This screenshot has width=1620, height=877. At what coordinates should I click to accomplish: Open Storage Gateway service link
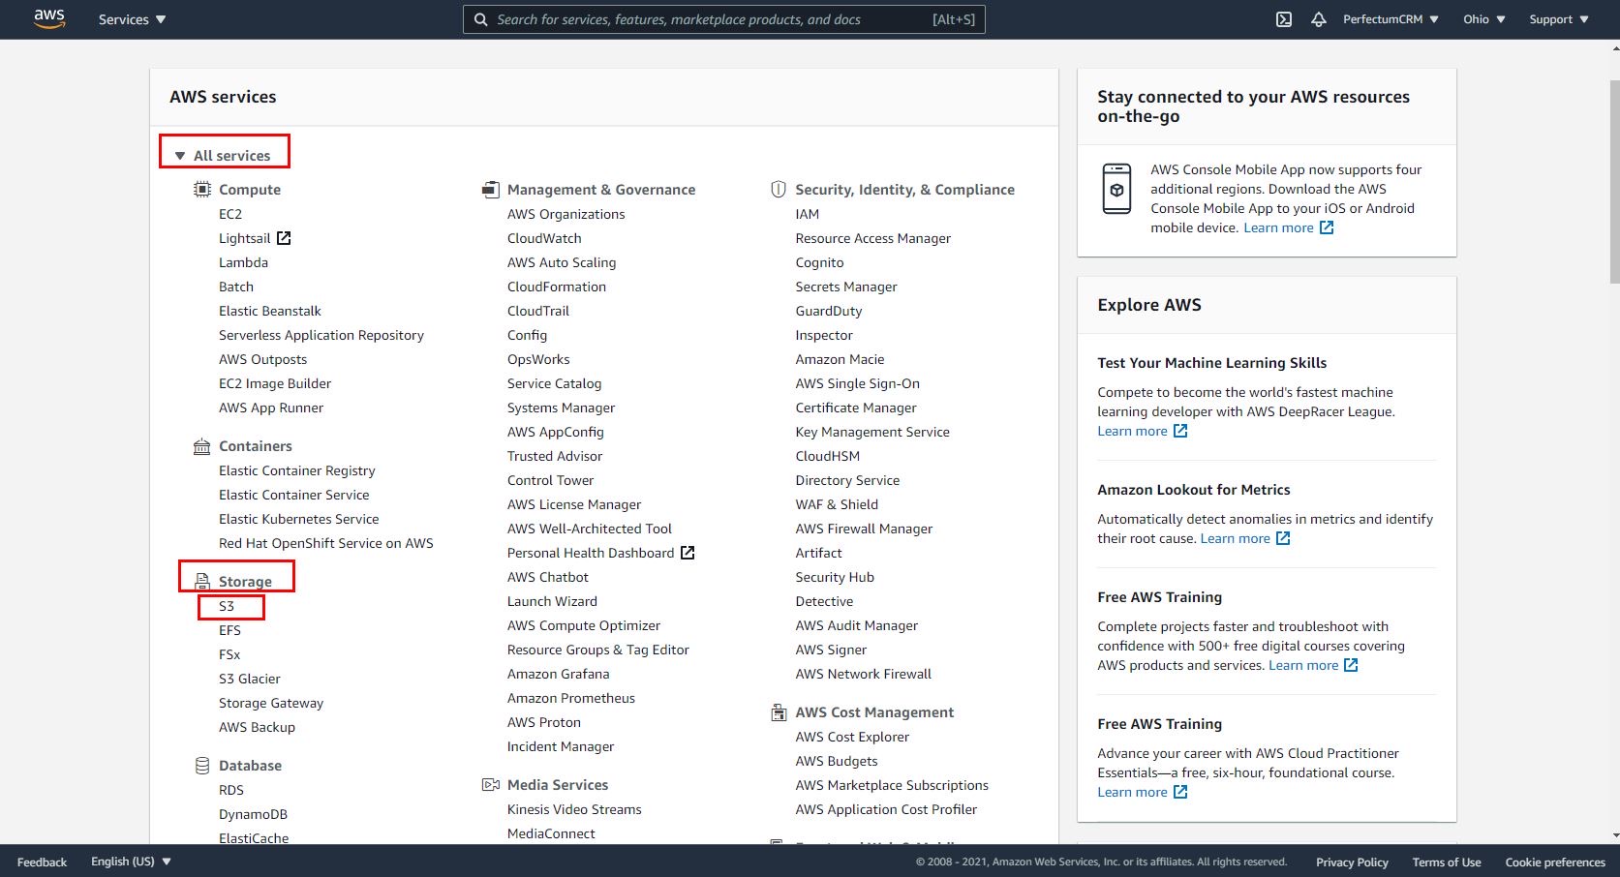(x=271, y=703)
